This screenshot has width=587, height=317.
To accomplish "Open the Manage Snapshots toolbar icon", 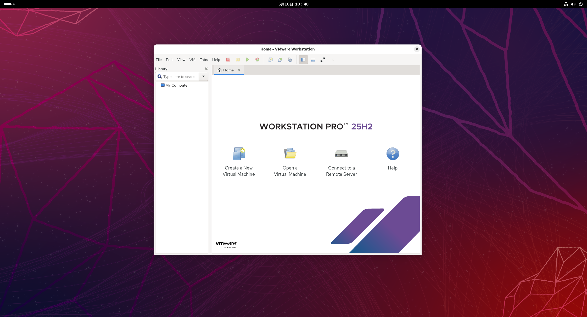I will pos(290,60).
